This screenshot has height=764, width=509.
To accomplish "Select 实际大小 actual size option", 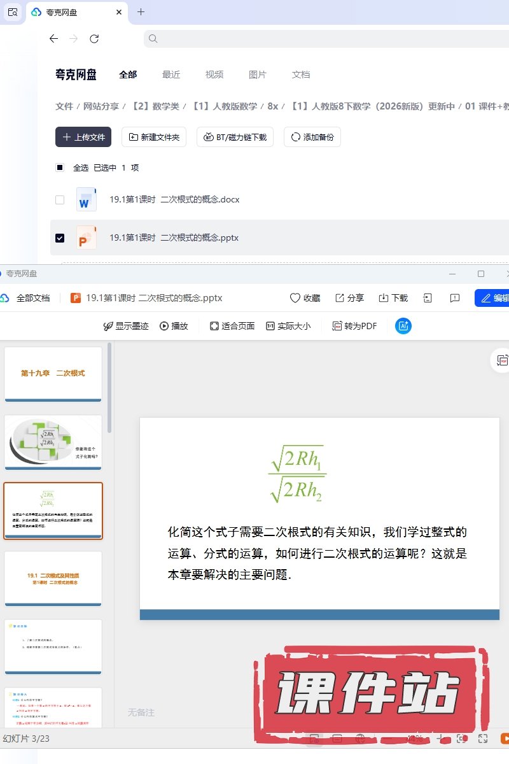I will (288, 326).
